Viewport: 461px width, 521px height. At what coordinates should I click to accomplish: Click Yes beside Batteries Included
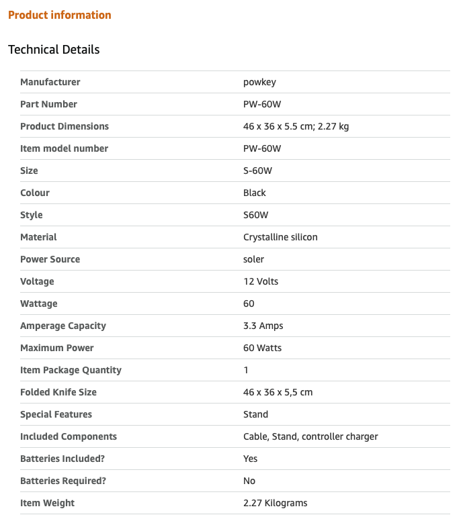point(251,459)
